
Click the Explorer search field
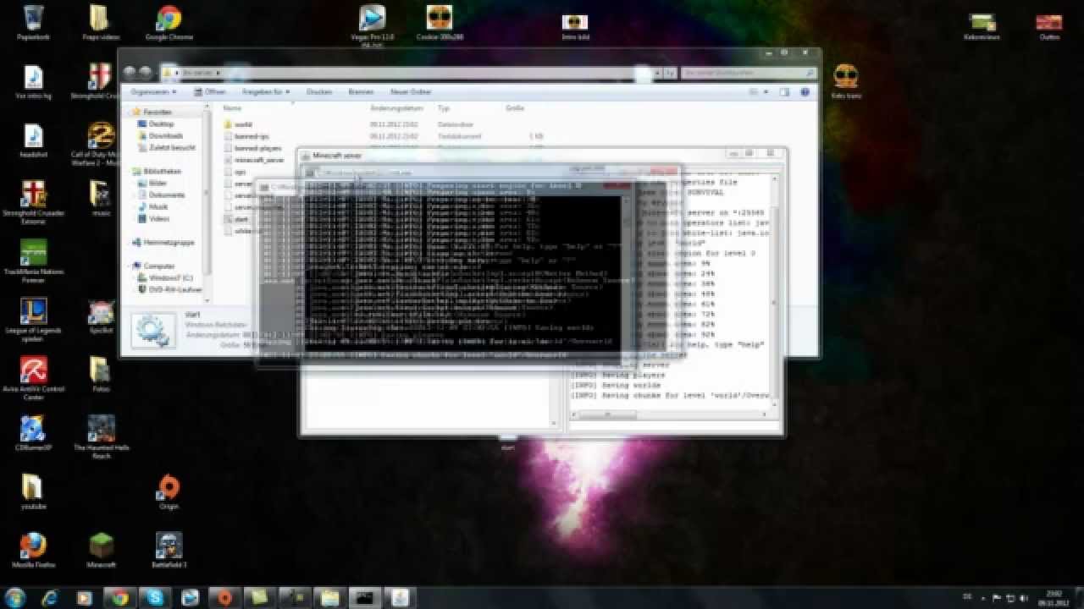[749, 74]
